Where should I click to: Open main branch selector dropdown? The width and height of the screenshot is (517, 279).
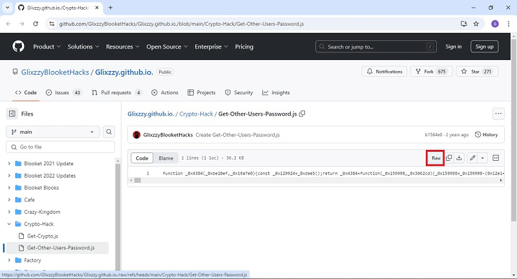coord(53,132)
